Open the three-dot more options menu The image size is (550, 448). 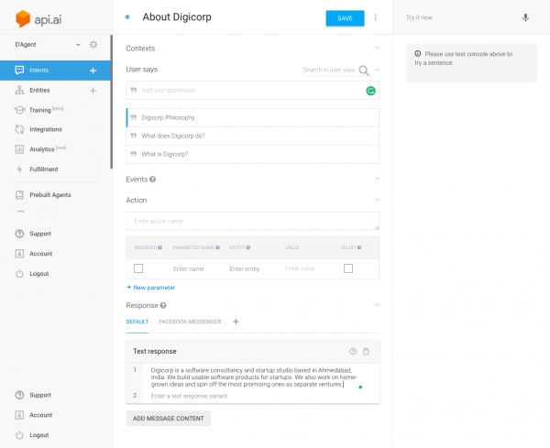tap(375, 17)
